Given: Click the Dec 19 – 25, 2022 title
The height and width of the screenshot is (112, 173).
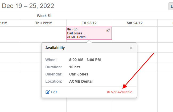Looking at the screenshot, I should [x=28, y=6].
